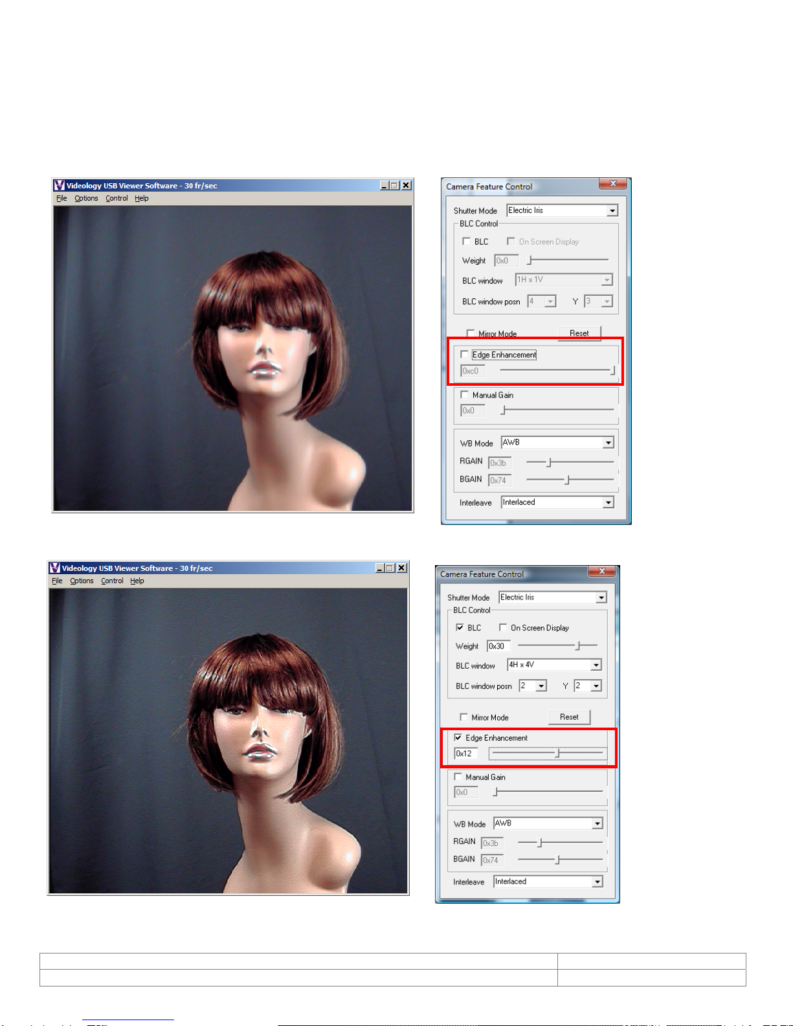Close the upper Camera Feature Control window
The height and width of the screenshot is (1026, 793).
612,184
